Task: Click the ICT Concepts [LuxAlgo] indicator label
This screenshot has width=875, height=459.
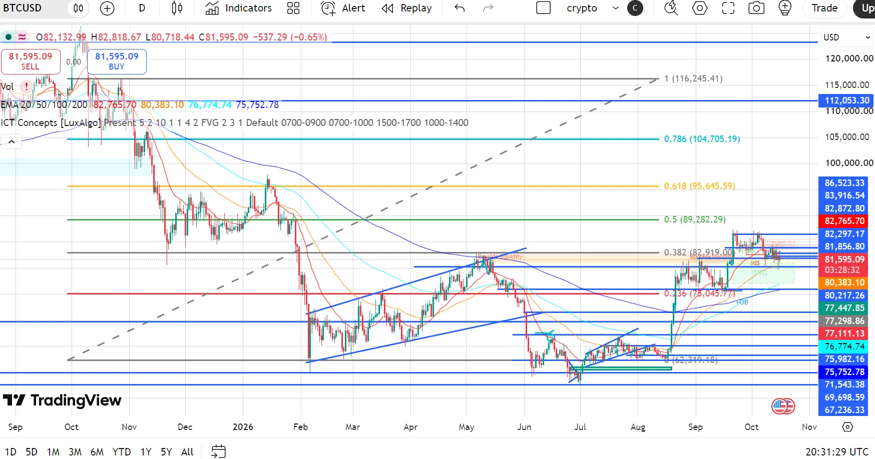Action: click(51, 123)
